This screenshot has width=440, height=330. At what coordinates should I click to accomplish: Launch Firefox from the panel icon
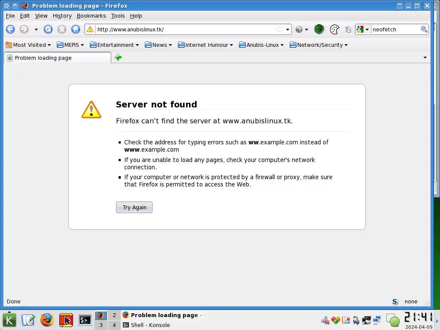(x=47, y=320)
